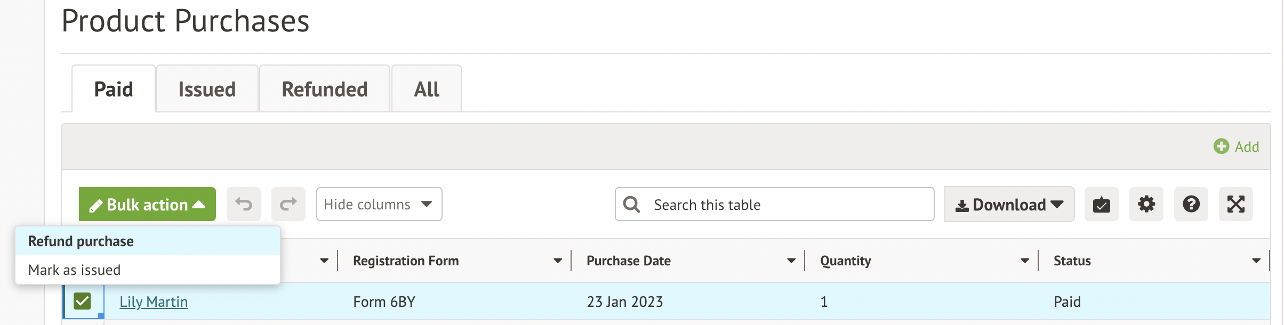
Task: Uncheck the Lily Martin row checkbox
Action: (x=83, y=301)
